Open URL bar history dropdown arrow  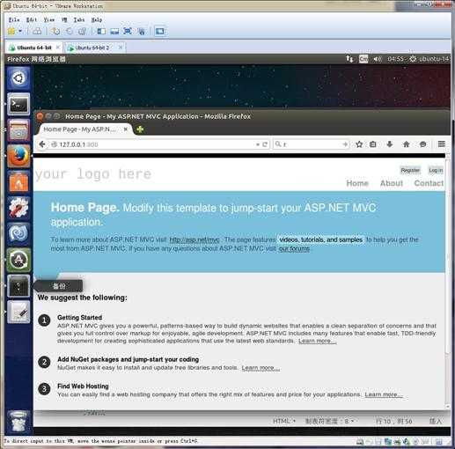click(x=258, y=144)
